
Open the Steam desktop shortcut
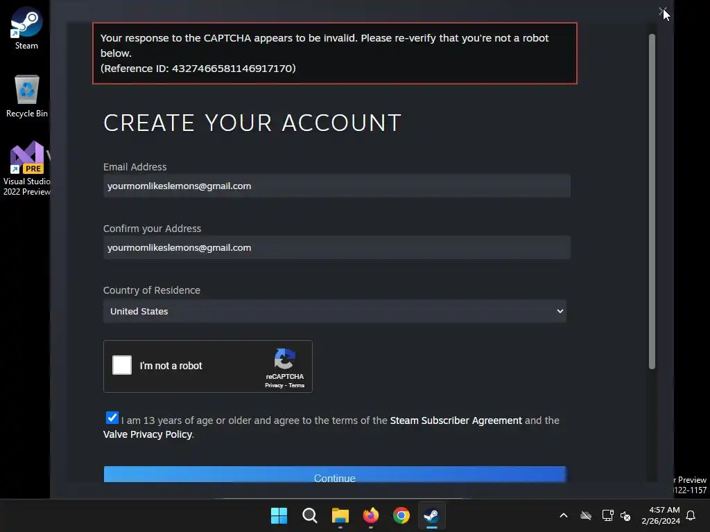(x=26, y=28)
